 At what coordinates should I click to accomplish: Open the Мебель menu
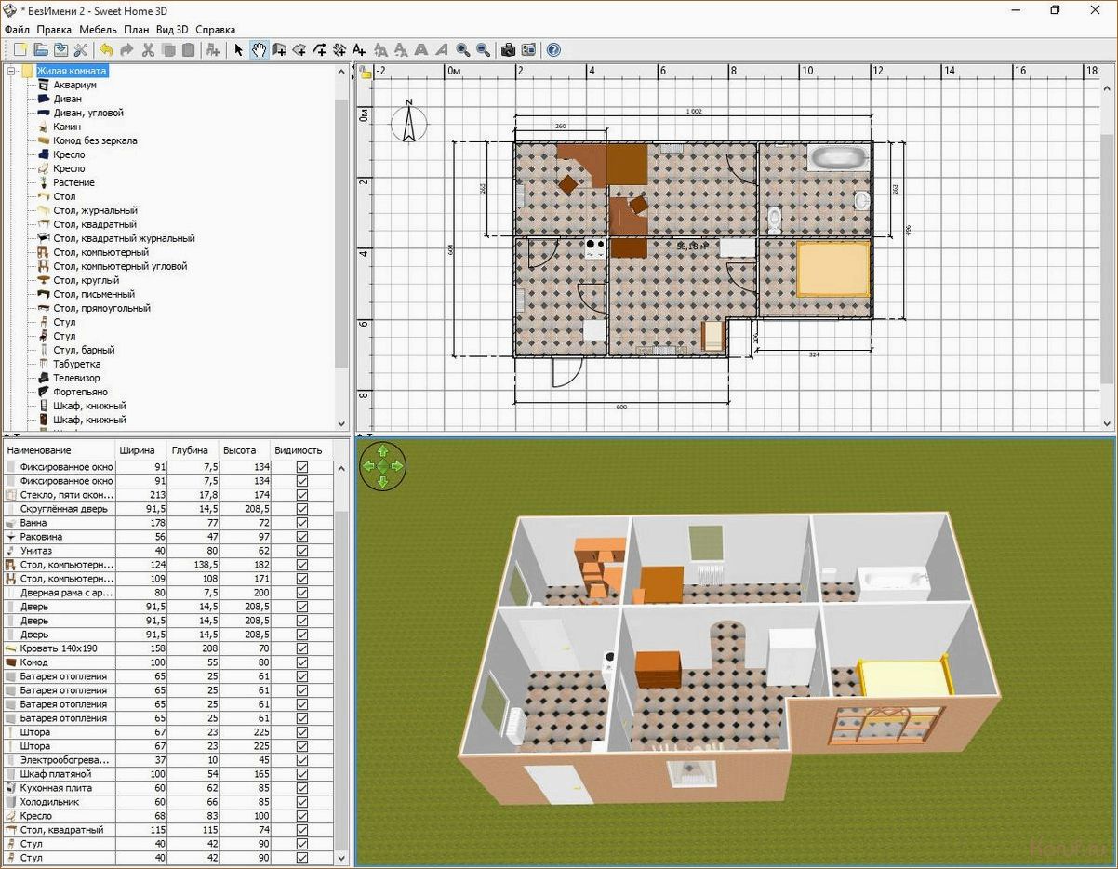pos(98,30)
